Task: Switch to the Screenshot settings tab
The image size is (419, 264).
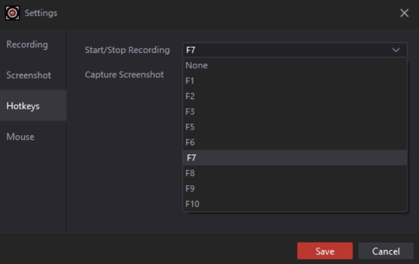Action: pos(29,75)
